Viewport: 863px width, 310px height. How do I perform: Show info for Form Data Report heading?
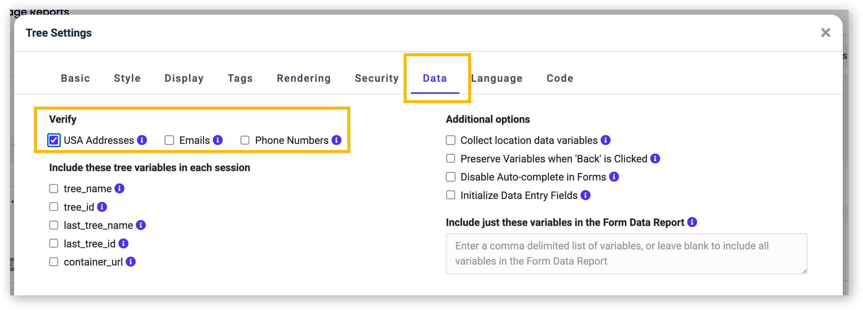[692, 222]
